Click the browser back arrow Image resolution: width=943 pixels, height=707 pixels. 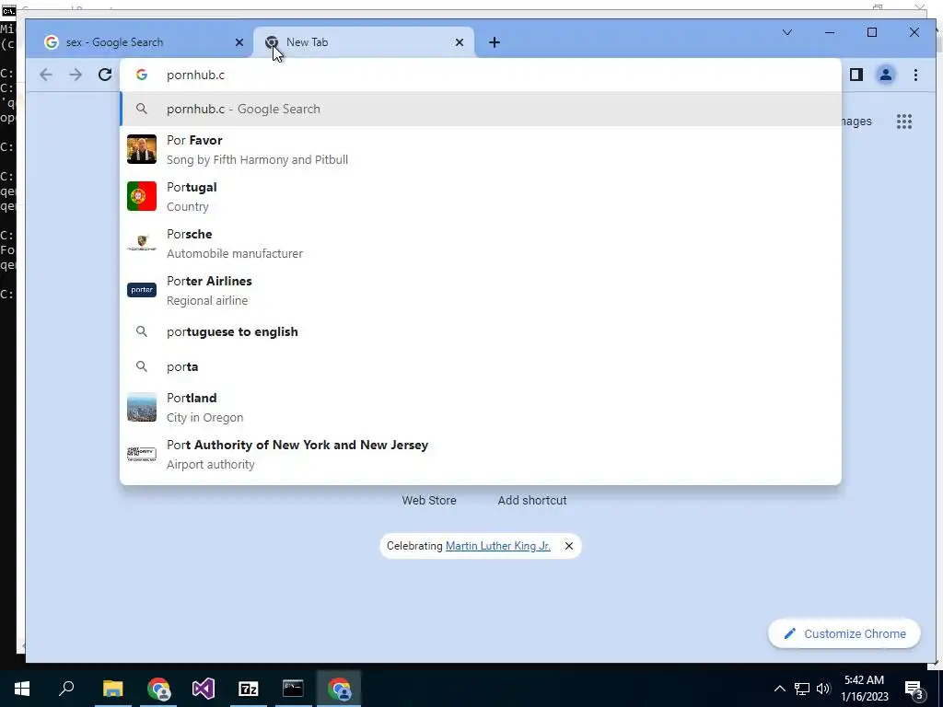click(46, 75)
